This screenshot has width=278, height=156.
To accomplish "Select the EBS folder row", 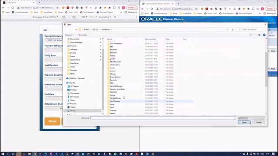I will [x=150, y=46].
